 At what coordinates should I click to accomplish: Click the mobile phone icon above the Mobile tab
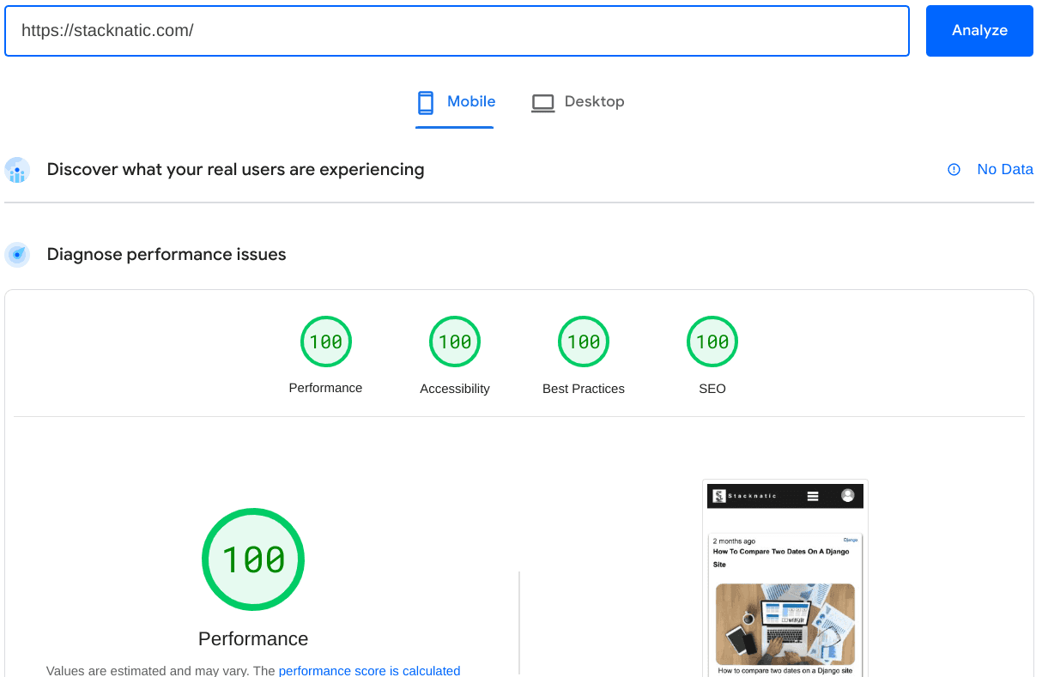tap(425, 102)
